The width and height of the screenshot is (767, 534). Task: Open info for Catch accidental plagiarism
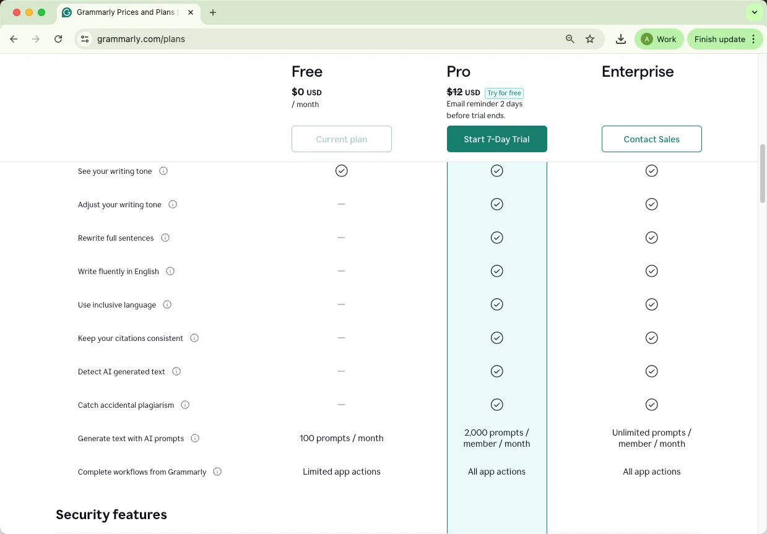[185, 405]
